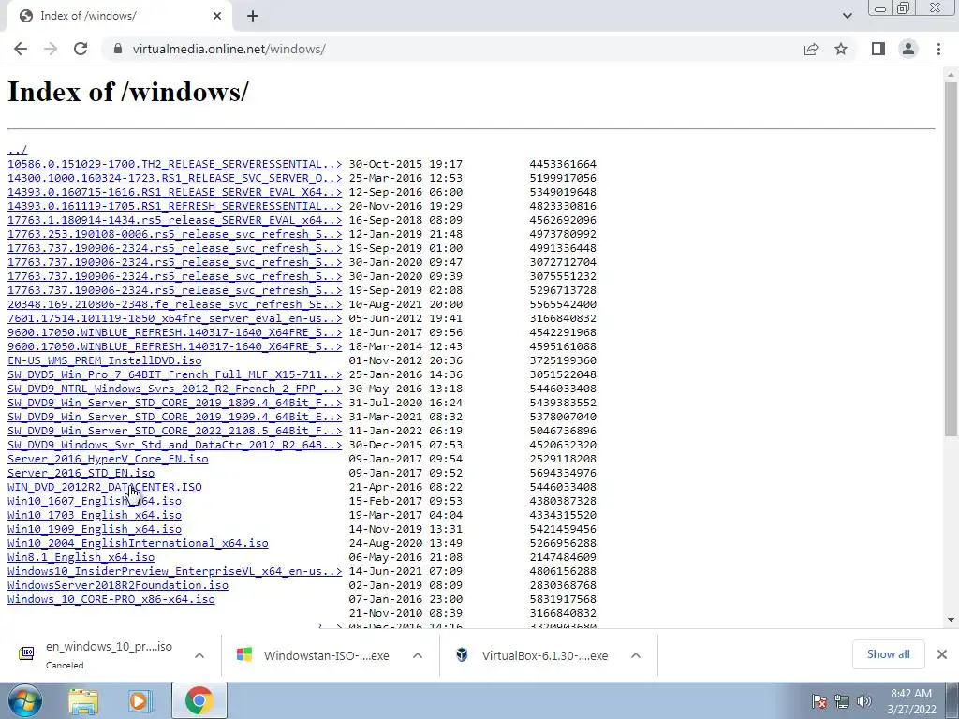This screenshot has height=719, width=959.
Task: Download Server_2016_STD_EN.iso
Action: 81,473
